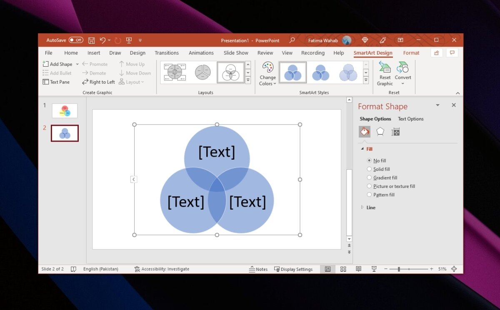Screen dimensions: 500x310
Task: Select the Fill & Line icon in Format Shape
Action: pos(365,131)
